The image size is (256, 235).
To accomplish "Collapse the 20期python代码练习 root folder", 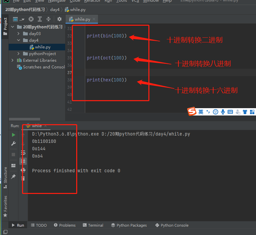I will [x=13, y=27].
